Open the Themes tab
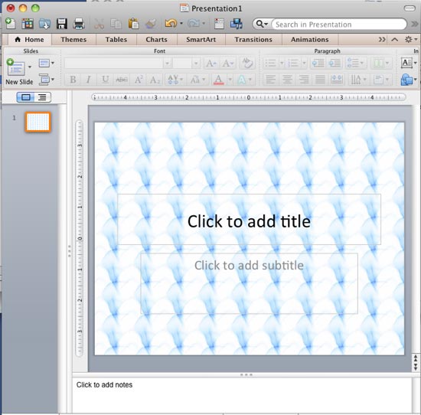 click(73, 40)
